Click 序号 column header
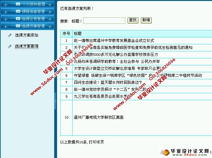 coord(66,34)
